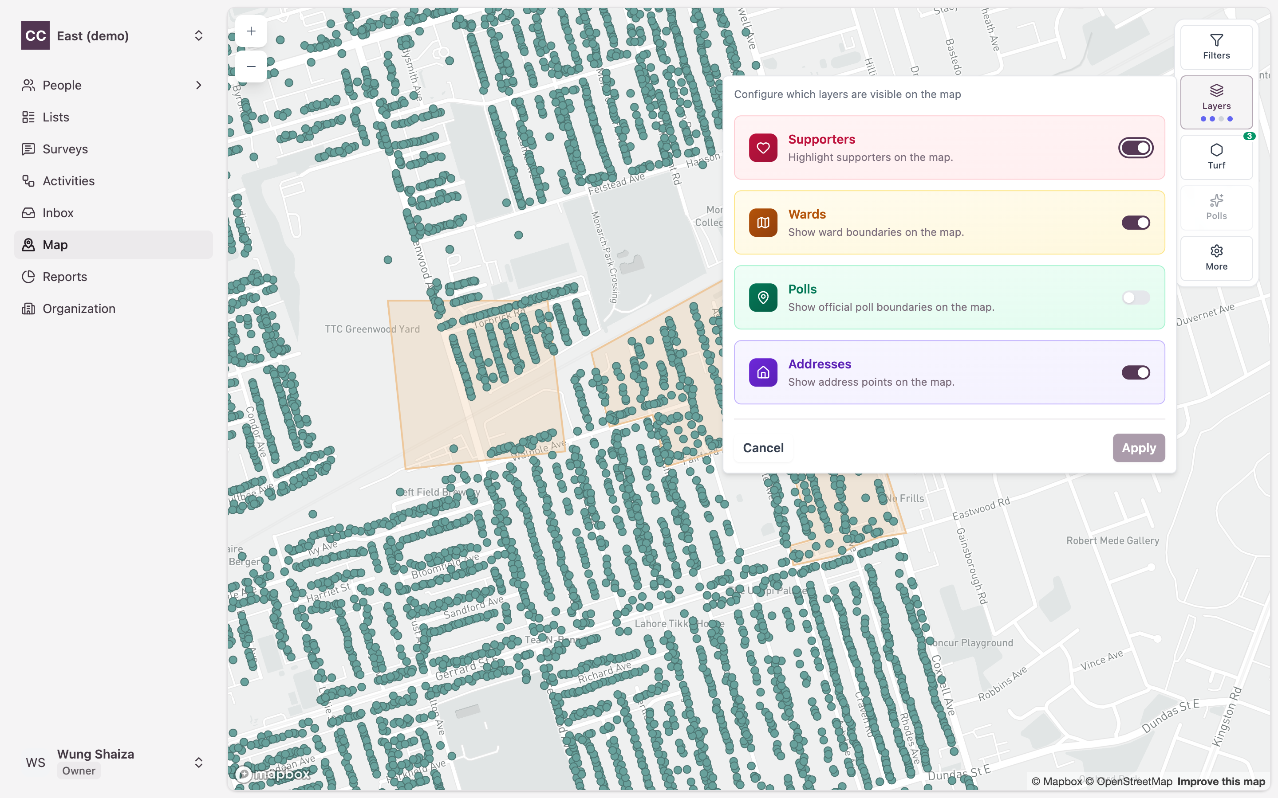Click the Lists icon in sidebar
1278x798 pixels.
[28, 117]
